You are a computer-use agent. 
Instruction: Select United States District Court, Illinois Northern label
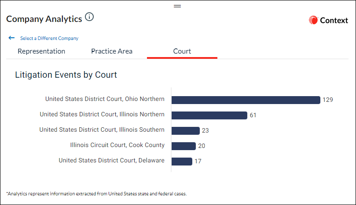point(102,115)
